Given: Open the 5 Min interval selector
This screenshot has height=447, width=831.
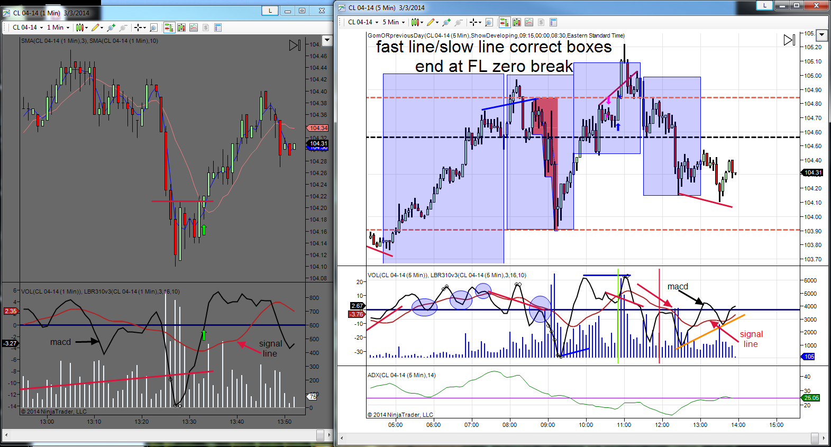Looking at the screenshot, I should coord(394,22).
